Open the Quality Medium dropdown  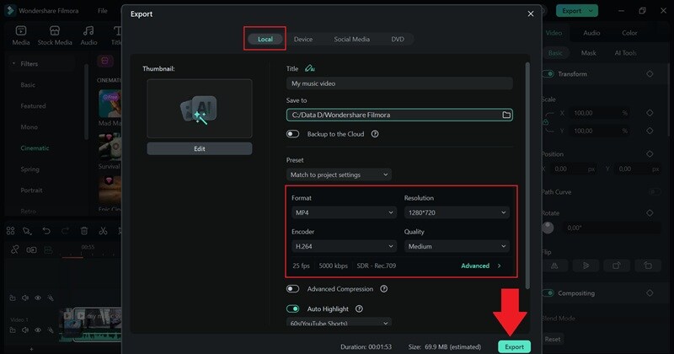(x=457, y=246)
